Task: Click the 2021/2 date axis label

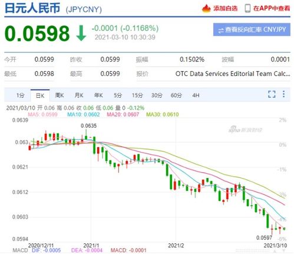Action: (176, 246)
